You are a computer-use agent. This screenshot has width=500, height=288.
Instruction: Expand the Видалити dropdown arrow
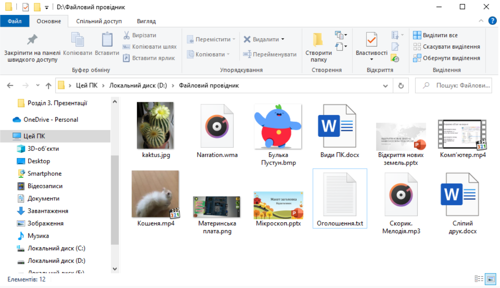tap(283, 39)
